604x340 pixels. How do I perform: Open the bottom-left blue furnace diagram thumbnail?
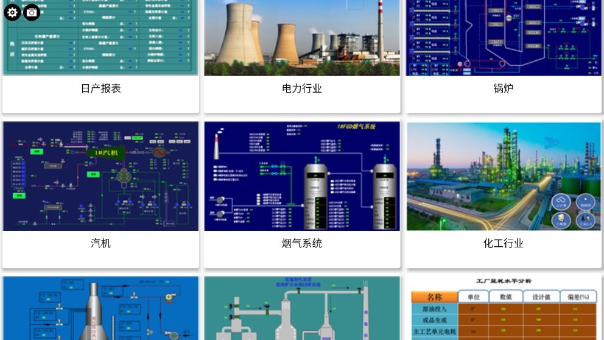click(100, 308)
